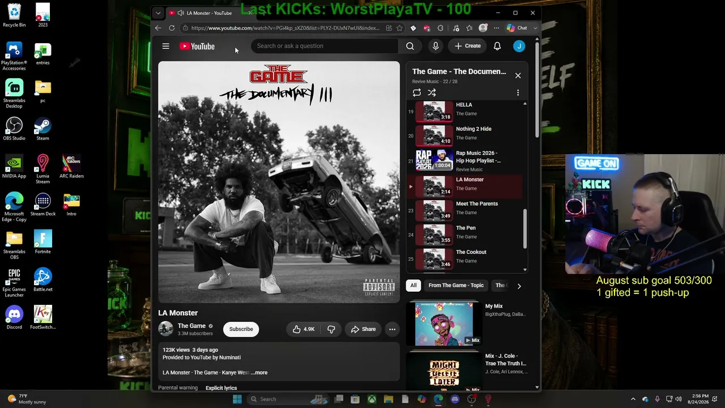
Task: Open the browser tab list dropdown arrow
Action: [158, 13]
